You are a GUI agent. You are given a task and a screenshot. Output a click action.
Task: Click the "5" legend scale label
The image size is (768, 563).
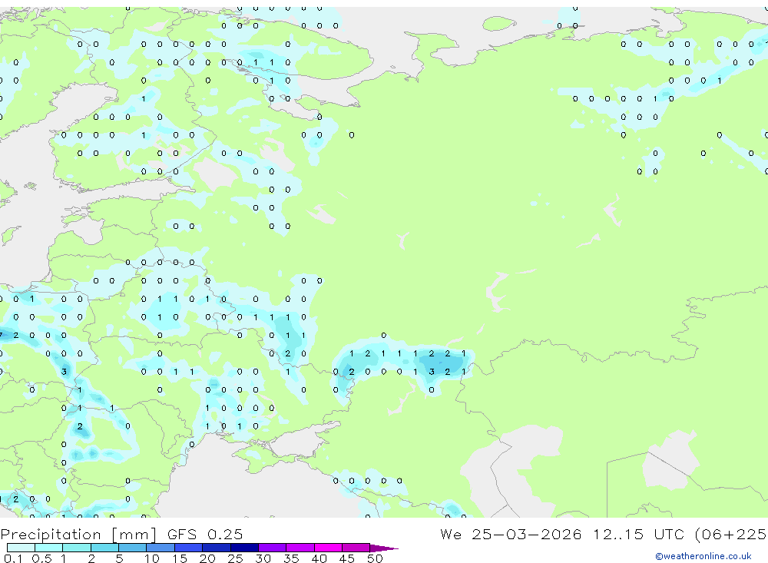[x=119, y=558]
